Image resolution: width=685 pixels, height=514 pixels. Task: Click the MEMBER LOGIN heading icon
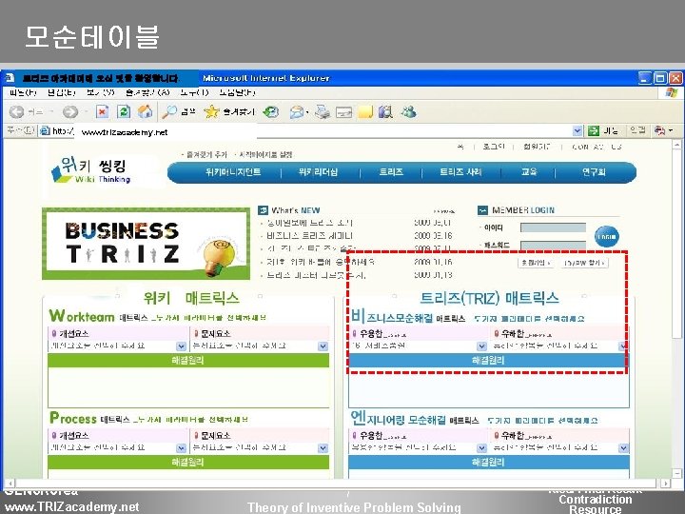[x=482, y=210]
